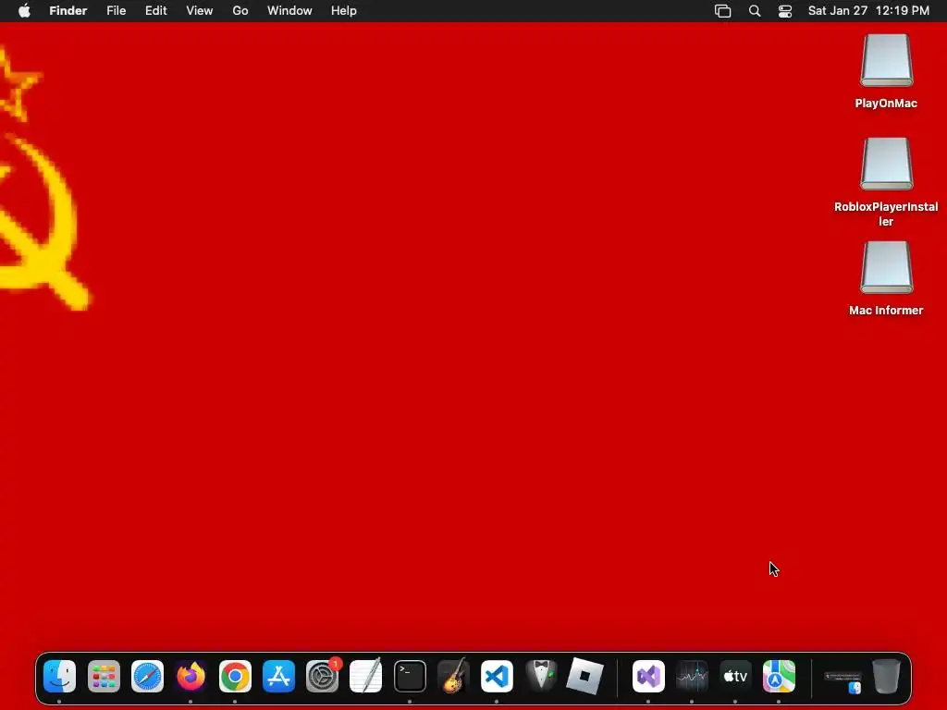Click the minimized window thumbnail in Dock
947x710 pixels.
point(843,681)
